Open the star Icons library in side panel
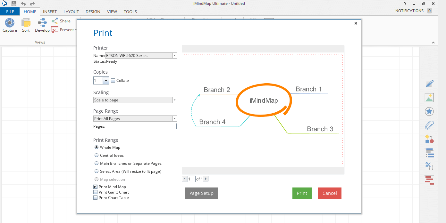446x223 pixels. click(429, 111)
